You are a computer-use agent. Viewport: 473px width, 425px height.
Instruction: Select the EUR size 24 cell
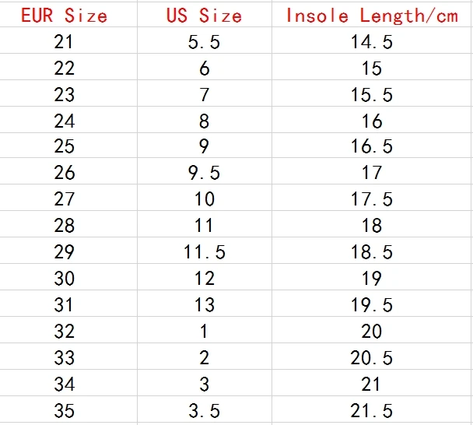click(x=68, y=120)
